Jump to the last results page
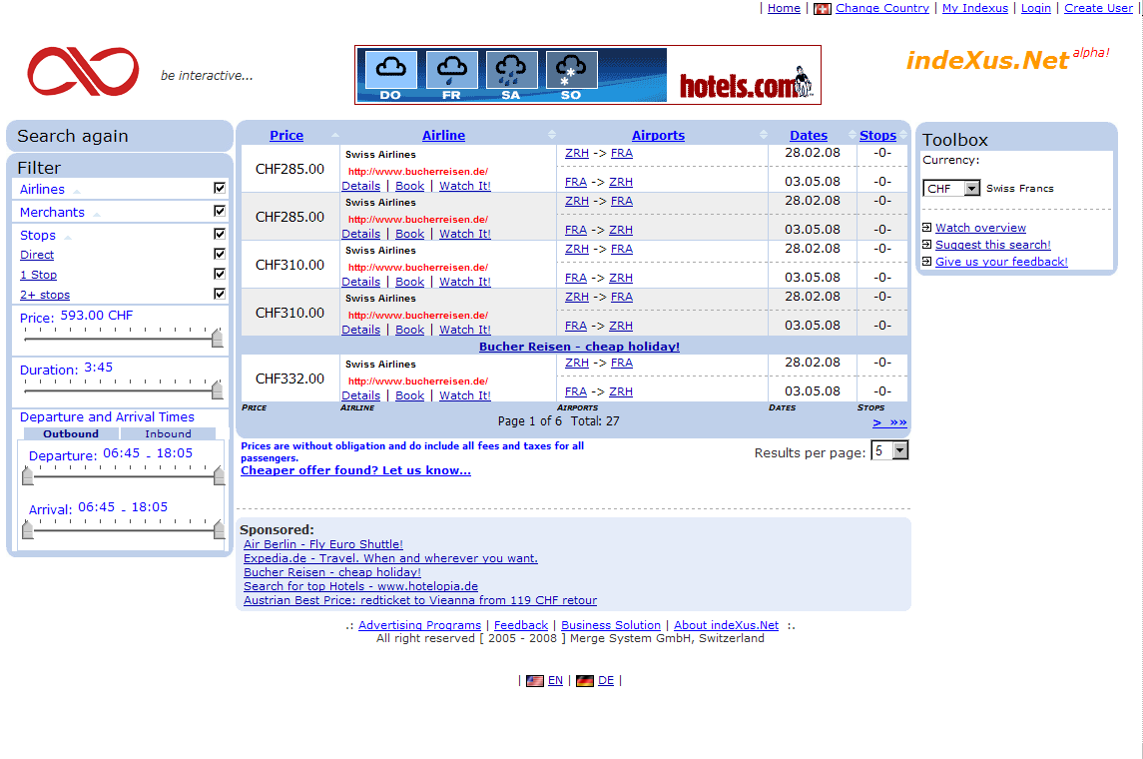The width and height of the screenshot is (1143, 759). (898, 422)
